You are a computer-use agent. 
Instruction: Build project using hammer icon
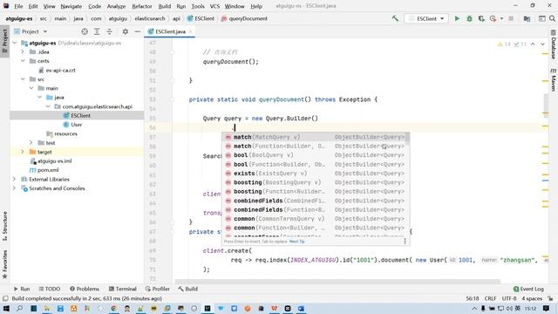[395, 18]
